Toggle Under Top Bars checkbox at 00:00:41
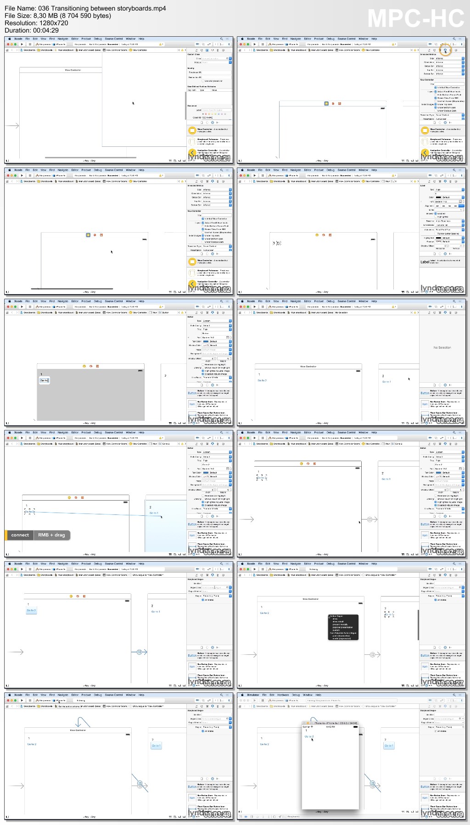The width and height of the screenshot is (470, 825). pyautogui.click(x=436, y=104)
